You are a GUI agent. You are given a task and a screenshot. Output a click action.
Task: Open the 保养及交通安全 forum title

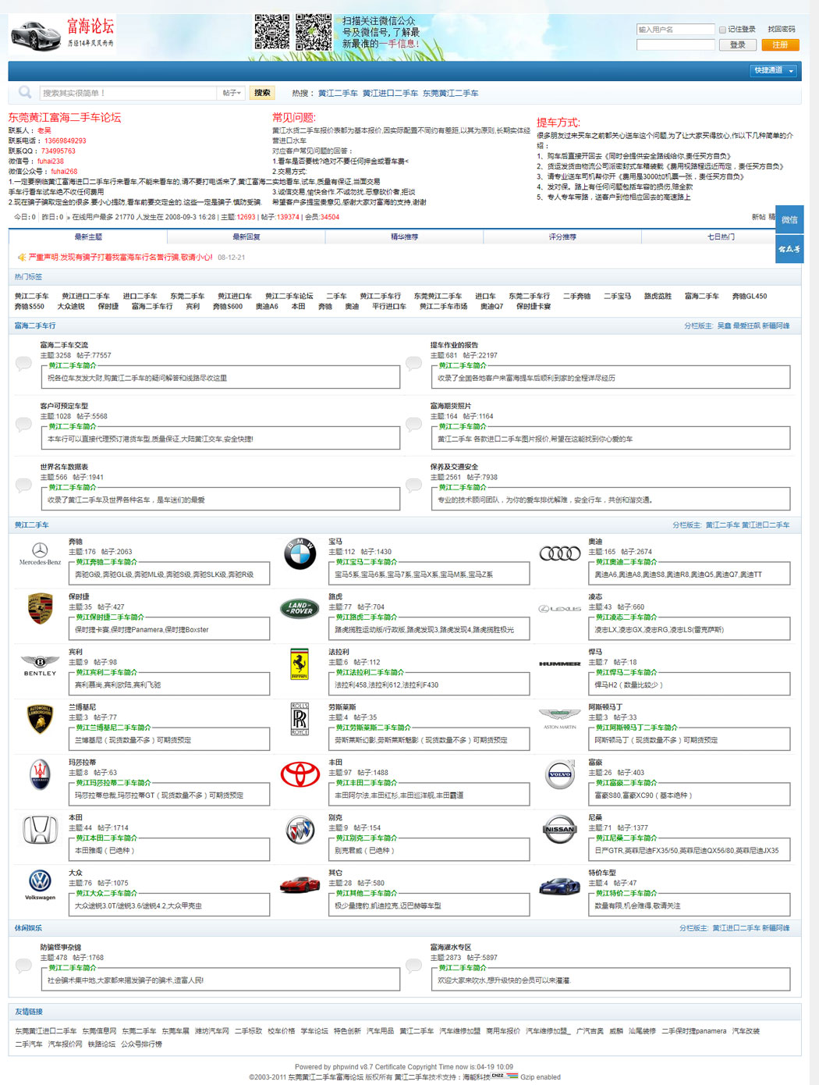point(454,467)
